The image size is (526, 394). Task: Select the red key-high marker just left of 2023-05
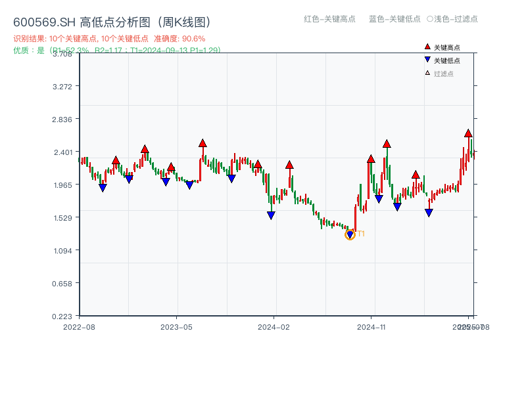click(x=171, y=167)
